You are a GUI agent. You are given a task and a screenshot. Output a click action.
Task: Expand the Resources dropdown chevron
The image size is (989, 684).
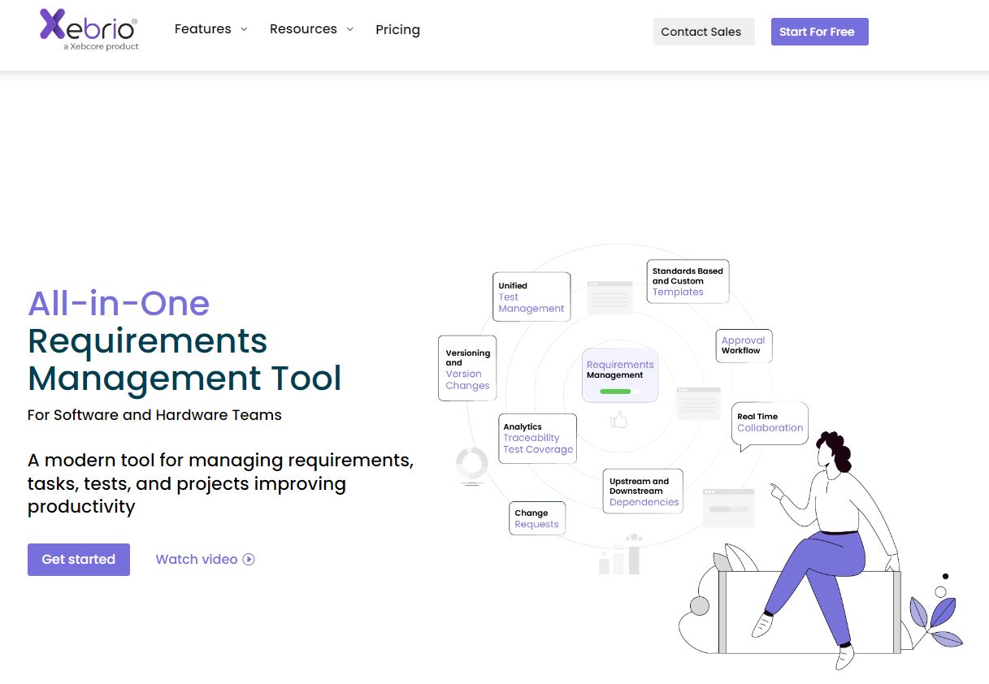tap(349, 29)
